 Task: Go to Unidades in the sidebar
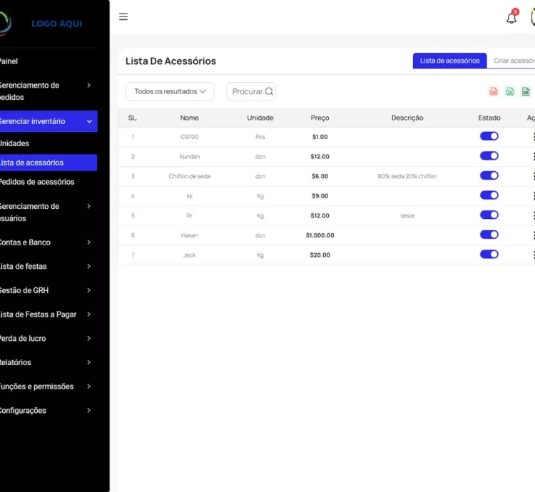pos(14,143)
